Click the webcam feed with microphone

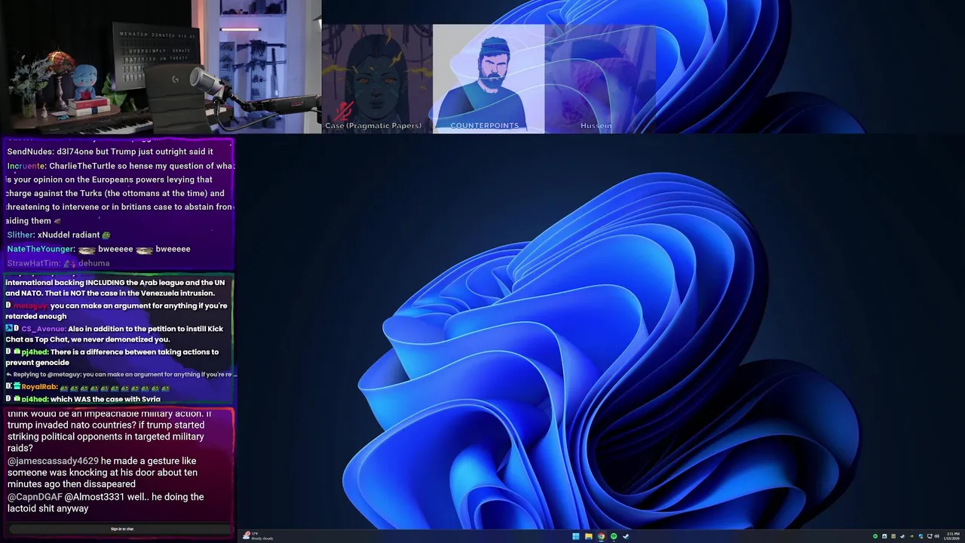pos(161,67)
